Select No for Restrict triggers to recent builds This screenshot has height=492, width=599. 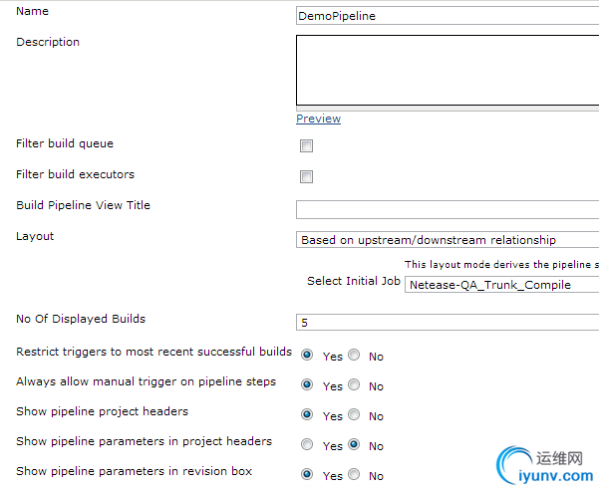[354, 355]
